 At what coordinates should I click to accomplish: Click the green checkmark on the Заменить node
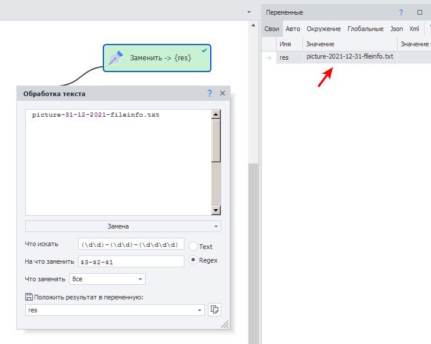coord(204,51)
